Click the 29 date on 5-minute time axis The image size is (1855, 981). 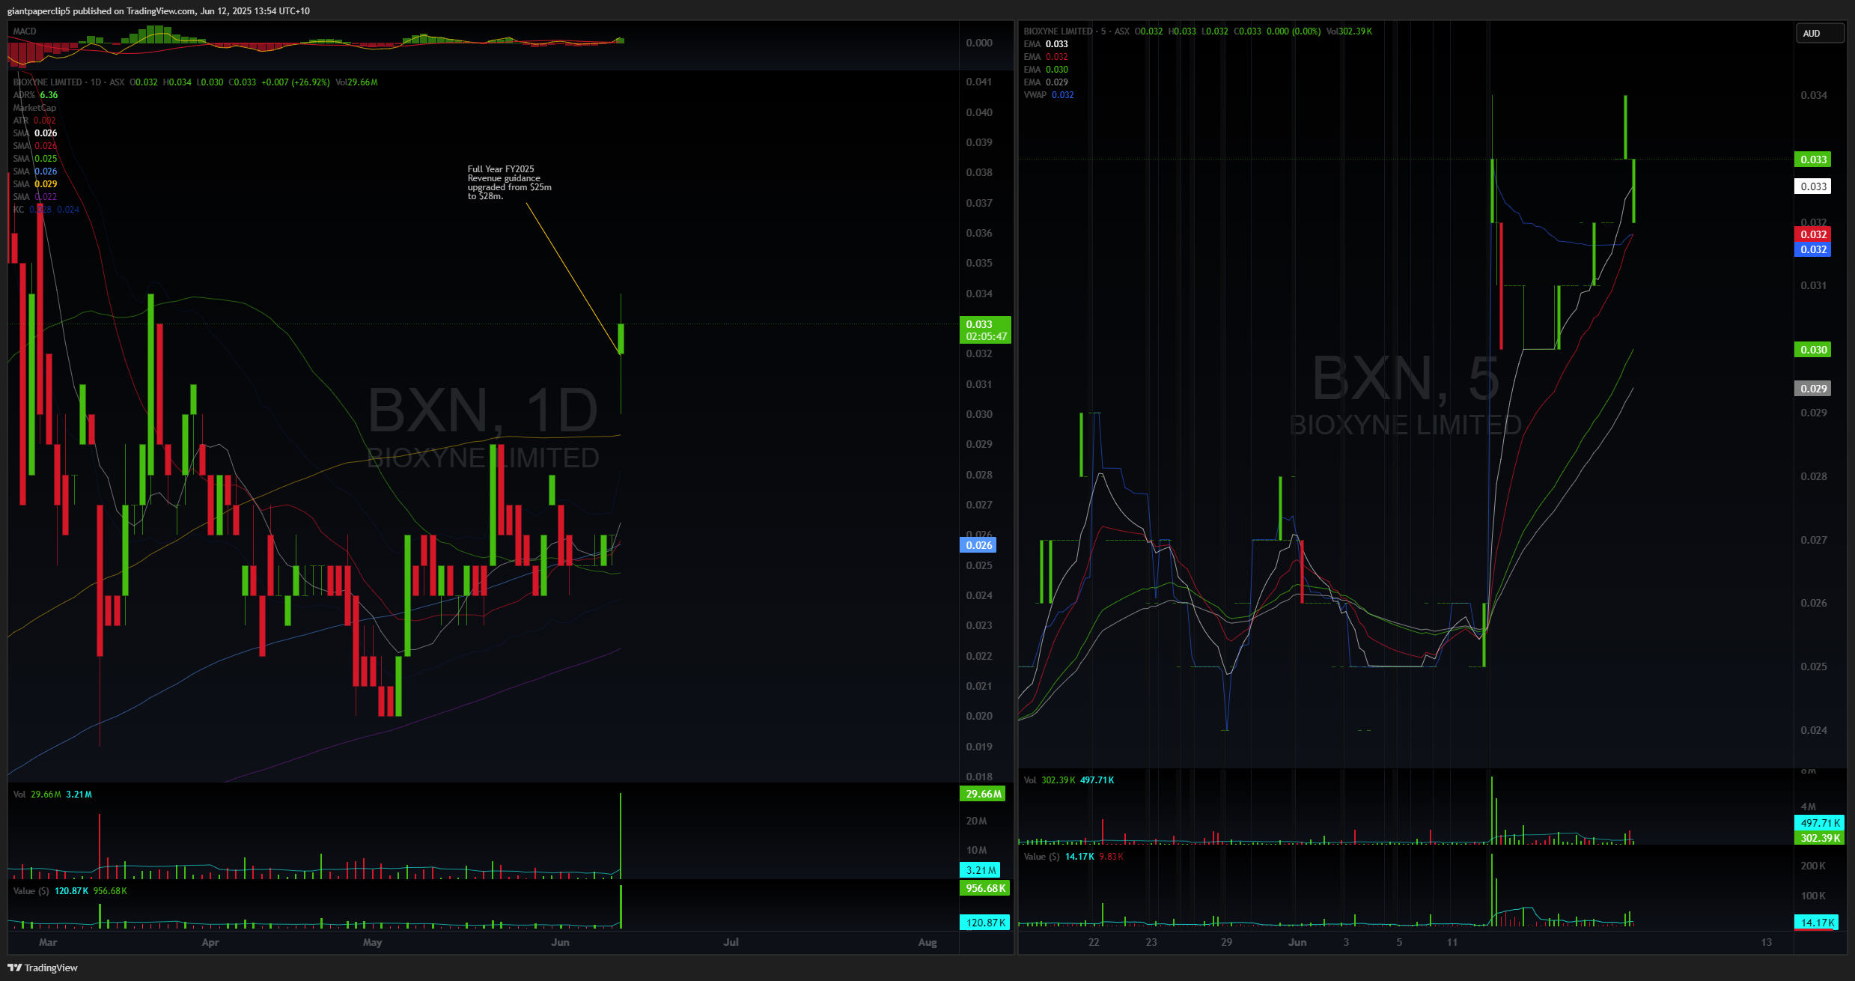[x=1226, y=942]
